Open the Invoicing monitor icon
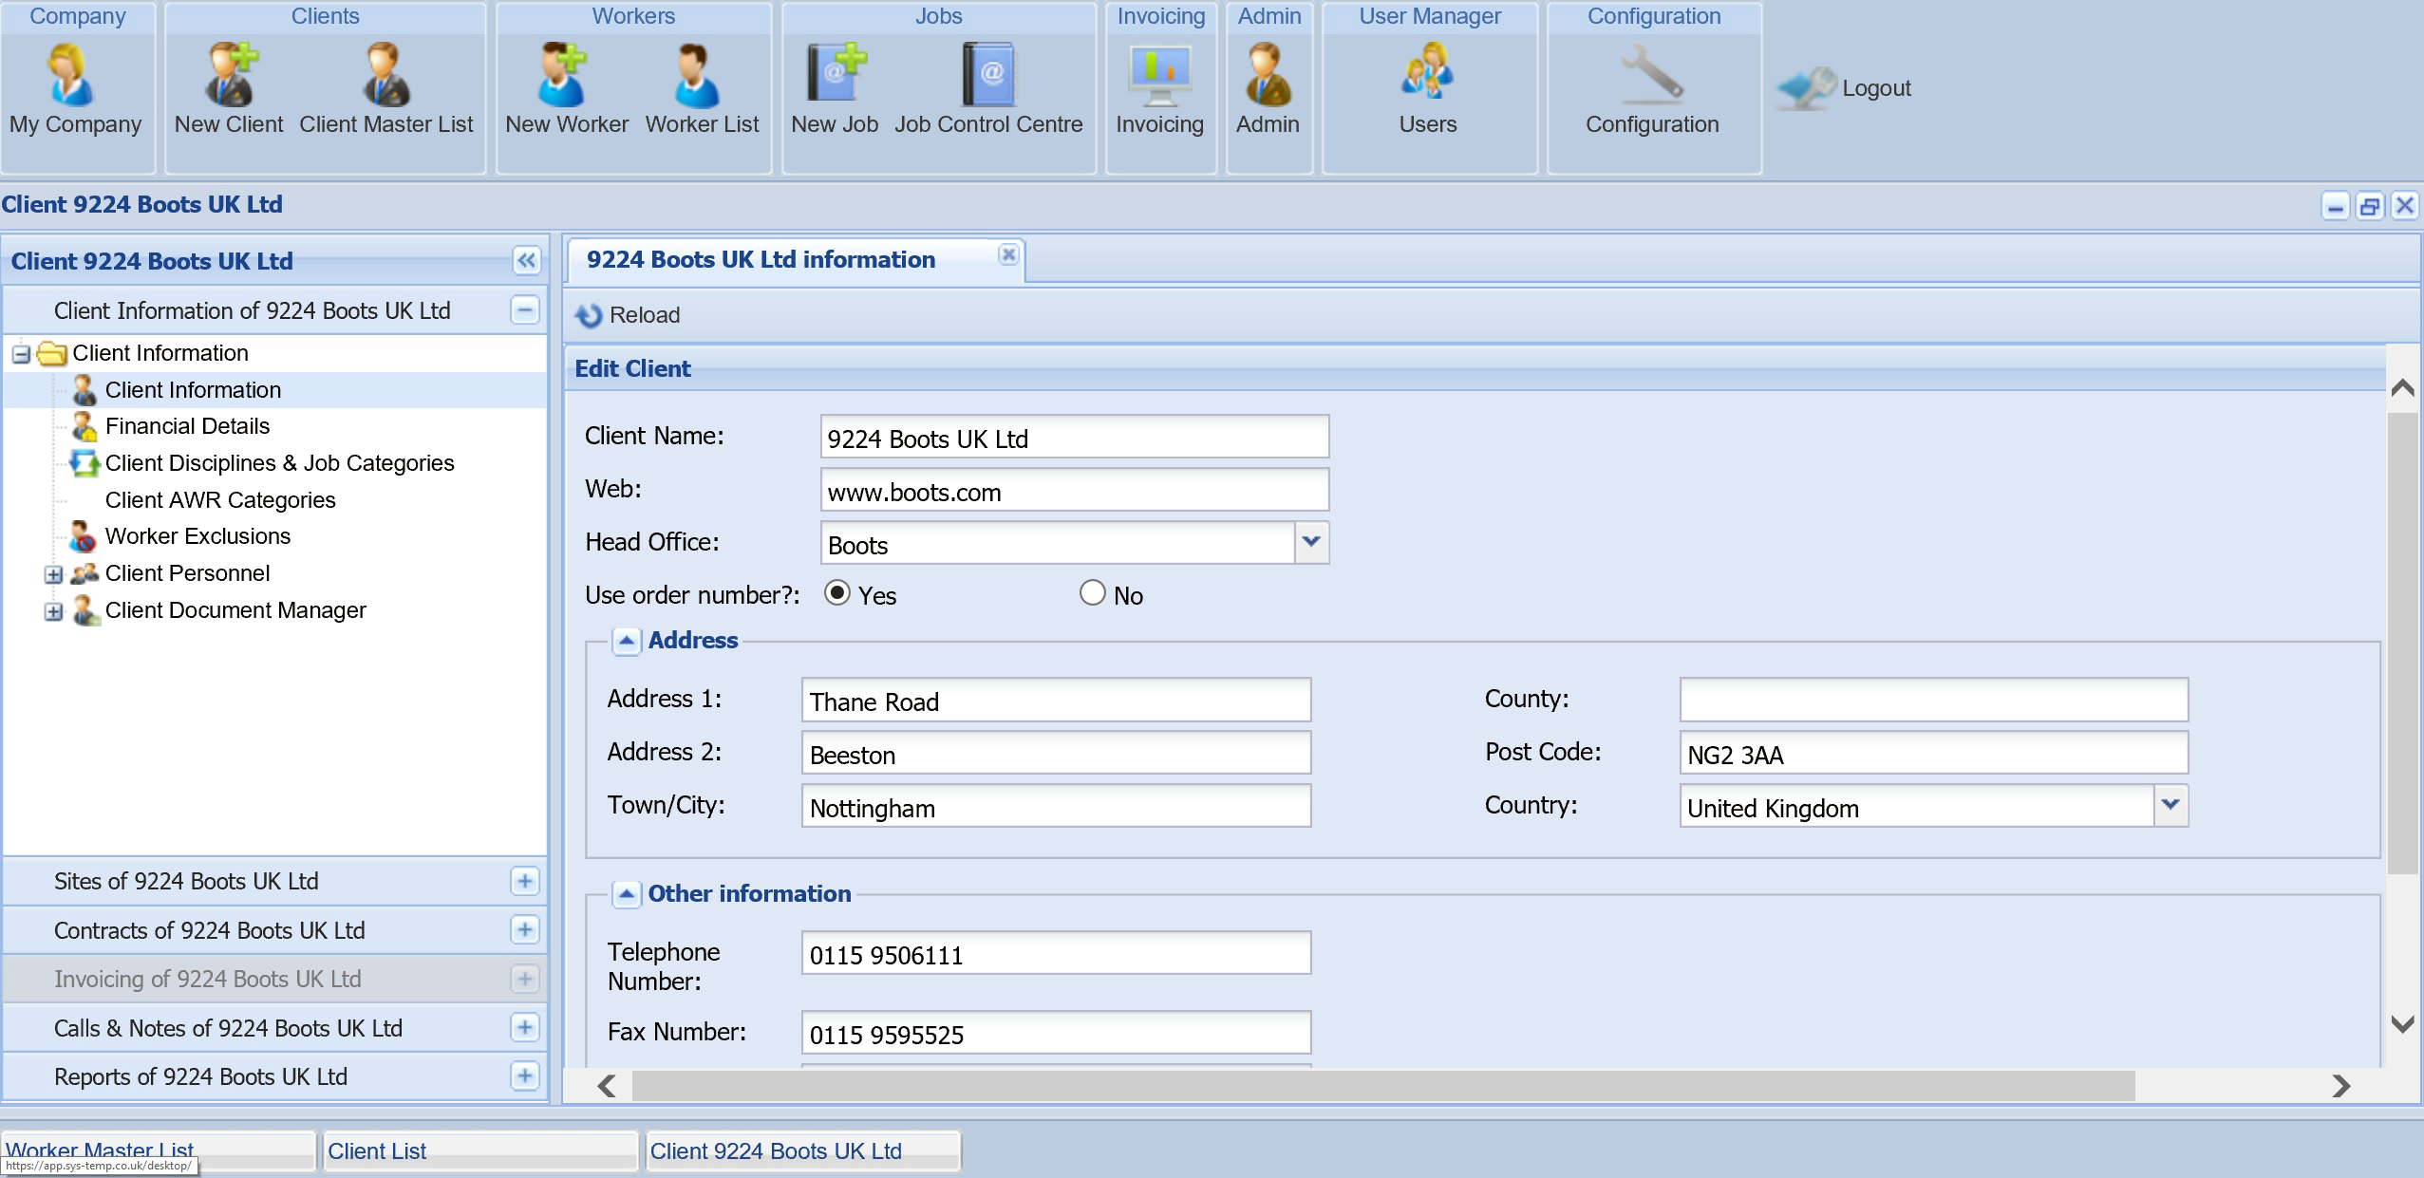The image size is (2424, 1178). [1159, 76]
